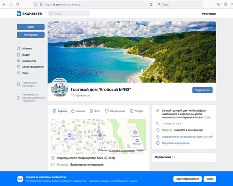Click the phone icon beside the number
The width and height of the screenshot is (233, 186).
(x=158, y=124)
